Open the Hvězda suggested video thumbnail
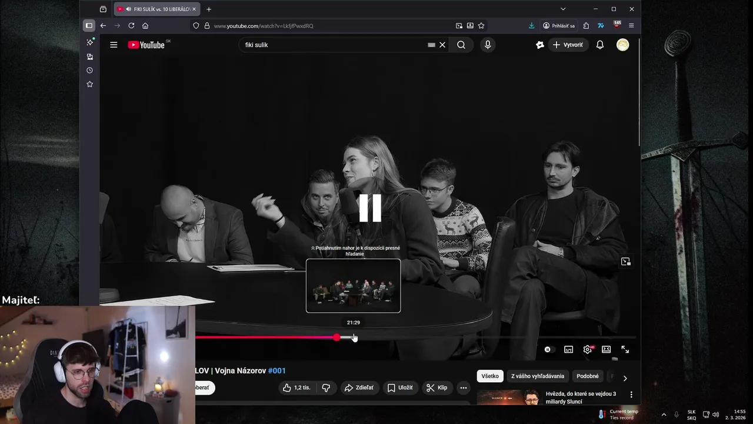The height and width of the screenshot is (424, 753). [508, 397]
